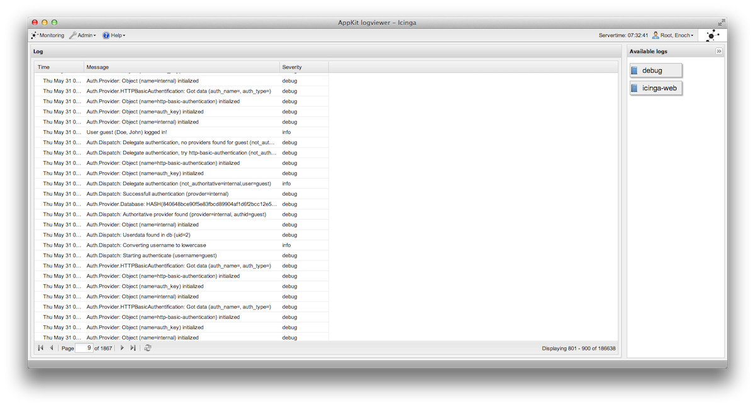Jump to the last log page
755x407 pixels.
click(x=133, y=348)
